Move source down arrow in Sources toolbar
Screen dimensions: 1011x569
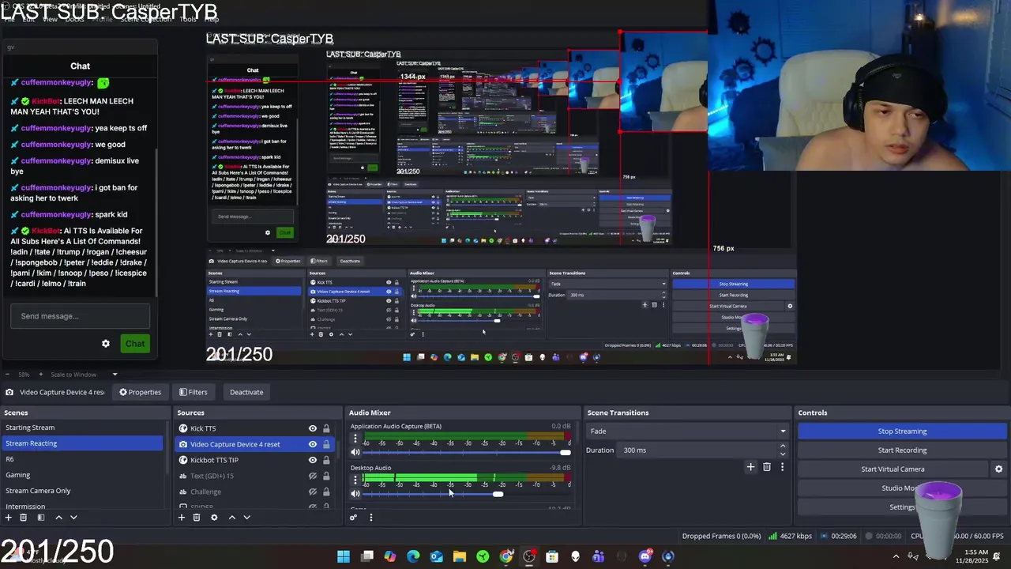point(246,518)
